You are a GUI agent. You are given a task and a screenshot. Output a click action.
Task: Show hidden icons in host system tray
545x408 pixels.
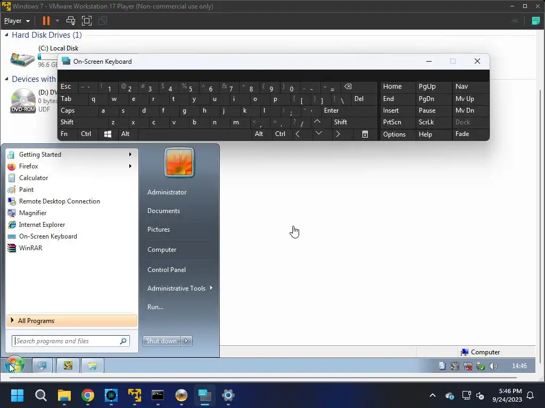(432, 395)
